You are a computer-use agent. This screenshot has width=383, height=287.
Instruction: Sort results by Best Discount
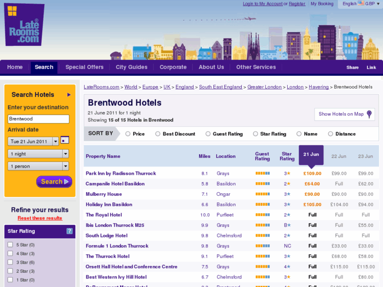(x=158, y=134)
